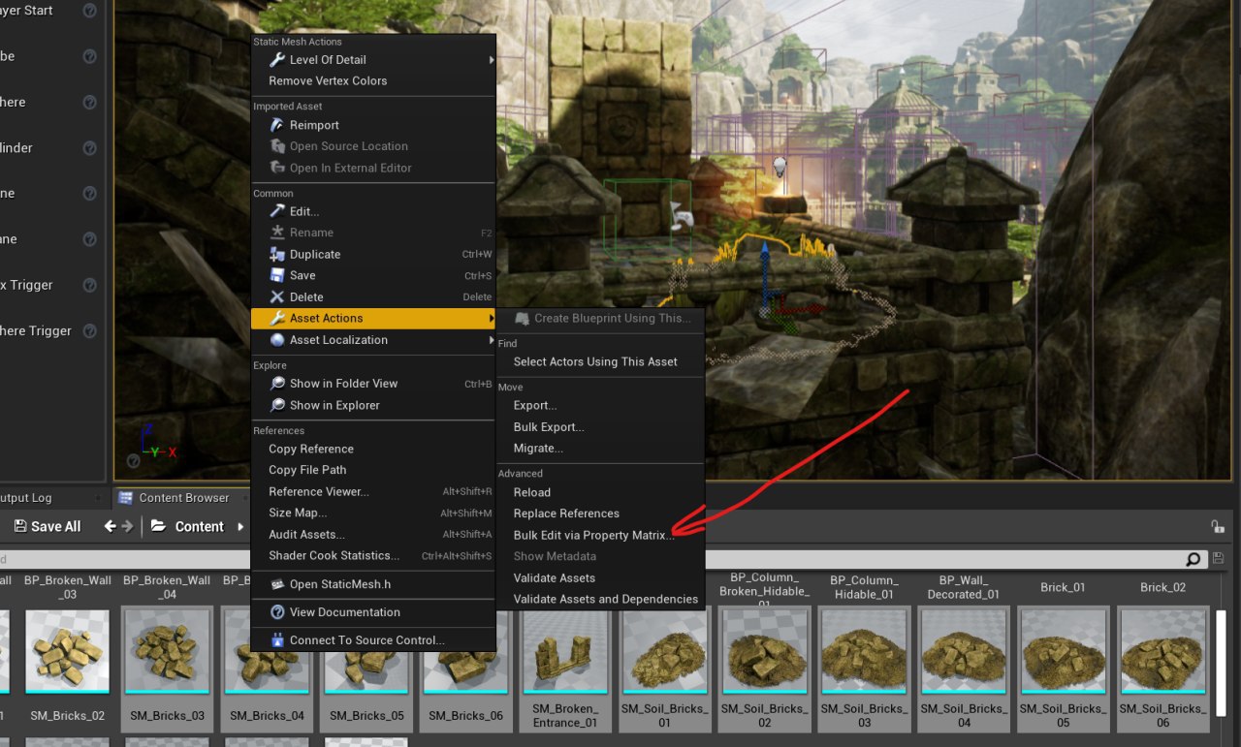
Task: Select Validate Assets and Dependencies
Action: pyautogui.click(x=599, y=599)
